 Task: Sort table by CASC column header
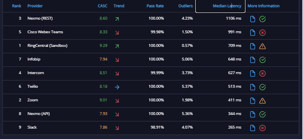point(102,6)
